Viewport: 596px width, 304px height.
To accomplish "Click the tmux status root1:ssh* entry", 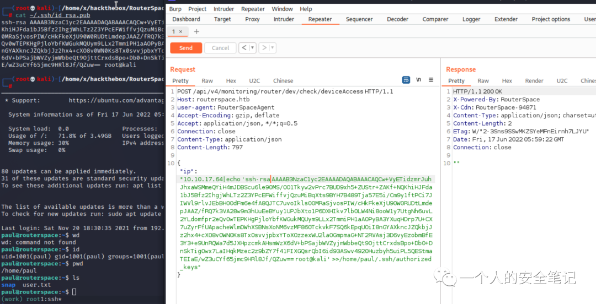I will pyautogui.click(x=45, y=300).
